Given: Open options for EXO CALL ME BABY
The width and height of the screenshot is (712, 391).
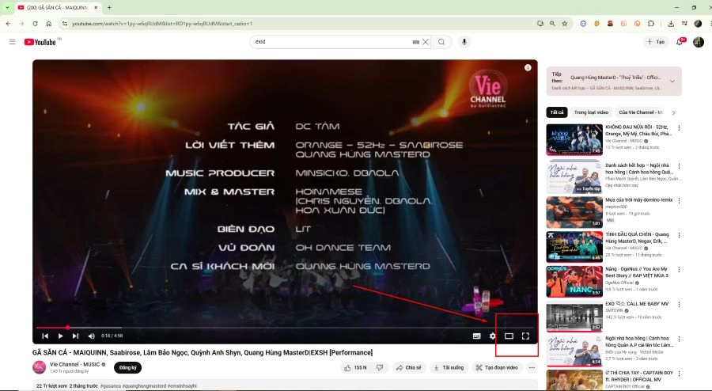Looking at the screenshot, I should 679,304.
